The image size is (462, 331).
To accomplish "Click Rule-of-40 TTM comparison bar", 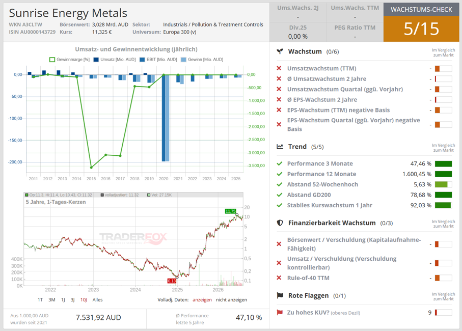I will [444, 278].
